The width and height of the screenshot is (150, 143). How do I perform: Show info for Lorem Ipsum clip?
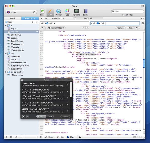[68, 85]
